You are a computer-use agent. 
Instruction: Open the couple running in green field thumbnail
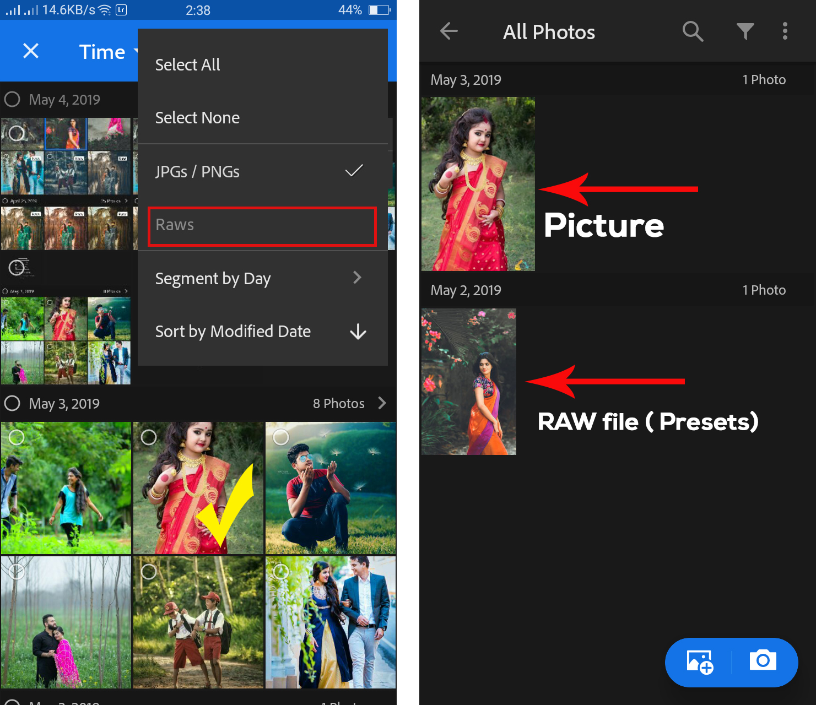(66, 488)
